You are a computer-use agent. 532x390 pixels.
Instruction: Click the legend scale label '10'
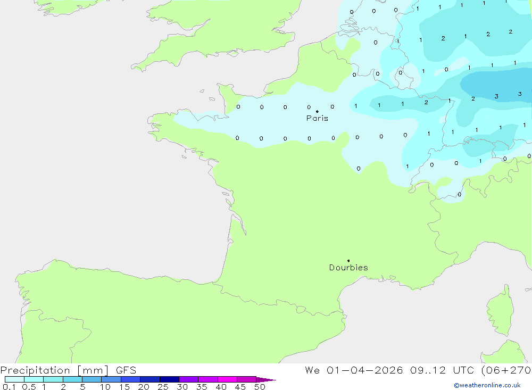coord(105,387)
